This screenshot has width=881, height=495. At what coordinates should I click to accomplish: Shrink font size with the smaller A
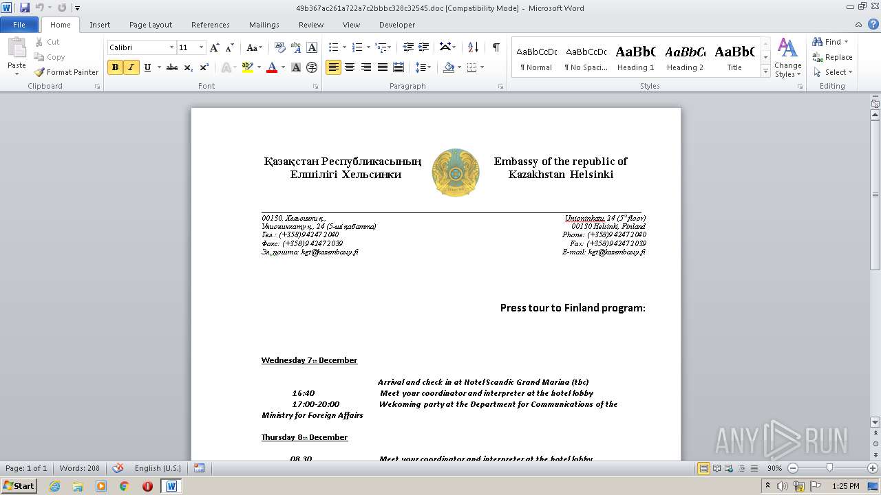point(230,47)
